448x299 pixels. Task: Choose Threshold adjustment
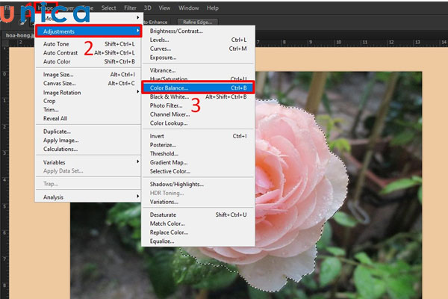pyautogui.click(x=198, y=154)
